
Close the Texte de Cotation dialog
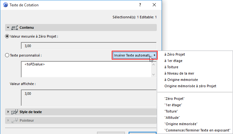click(154, 5)
